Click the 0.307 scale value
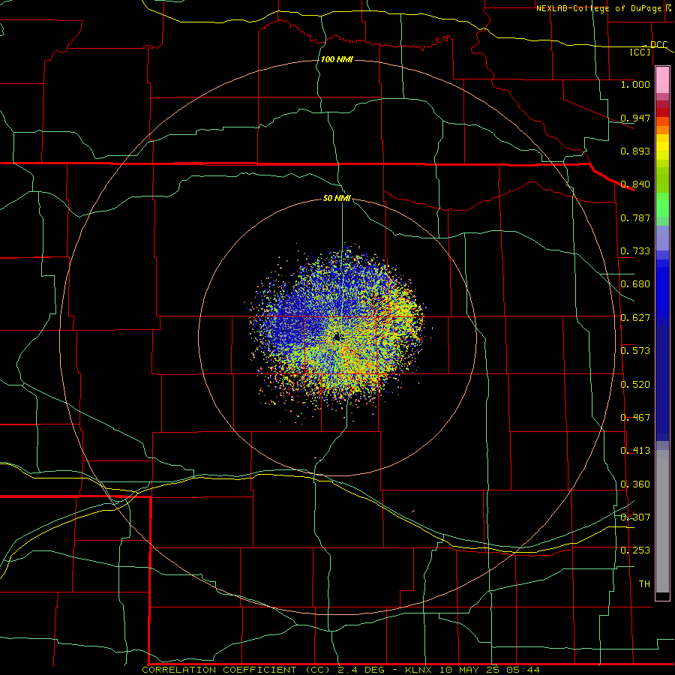 (x=635, y=517)
